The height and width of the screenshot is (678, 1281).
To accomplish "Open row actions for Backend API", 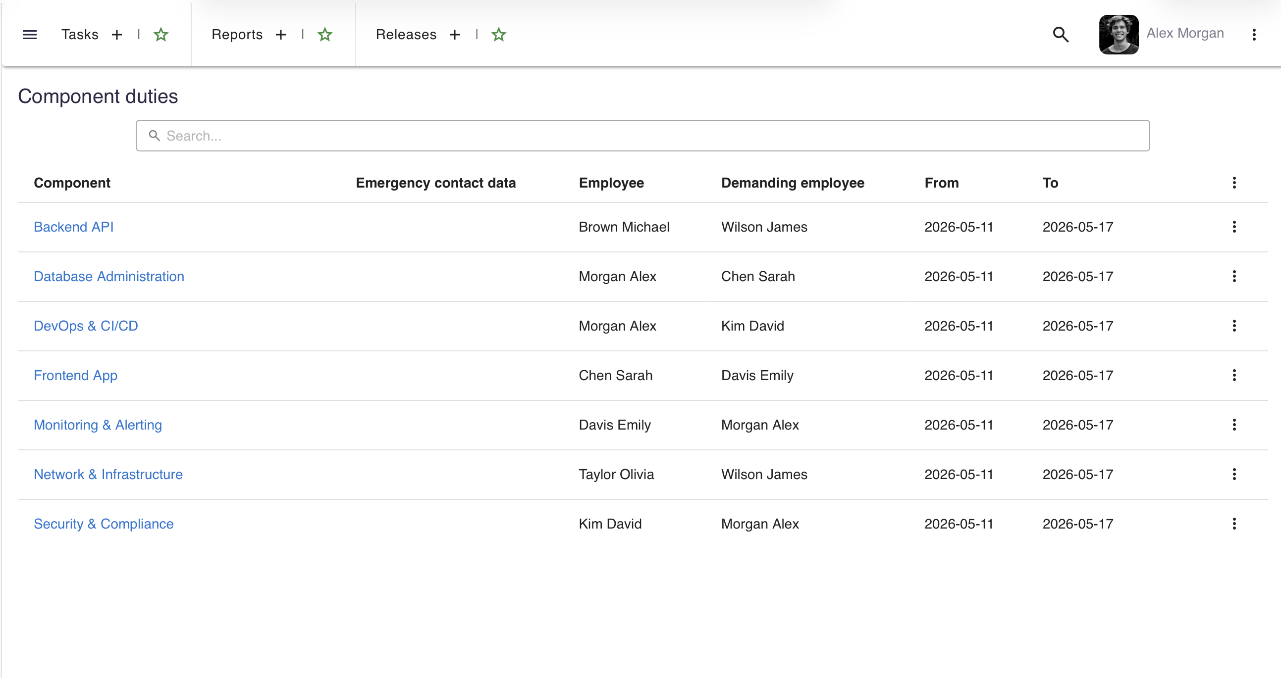I will pyautogui.click(x=1234, y=227).
